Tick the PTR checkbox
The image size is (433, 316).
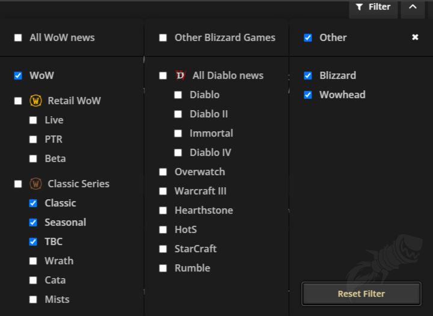[33, 139]
